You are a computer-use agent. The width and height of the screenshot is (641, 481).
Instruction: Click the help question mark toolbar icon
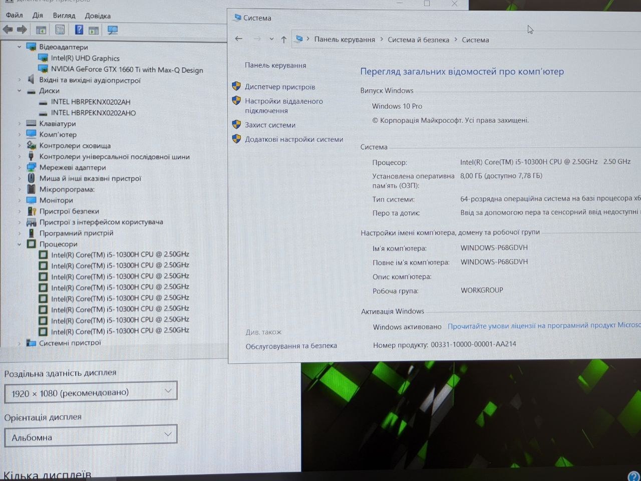[79, 30]
